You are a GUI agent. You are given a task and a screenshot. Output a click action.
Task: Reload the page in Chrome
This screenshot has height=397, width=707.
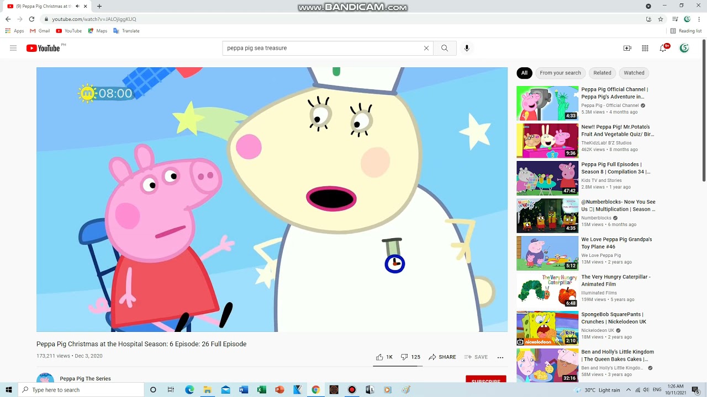coord(31,19)
